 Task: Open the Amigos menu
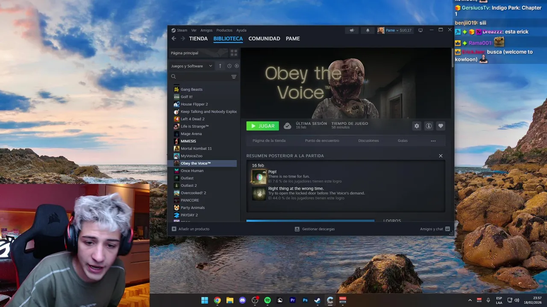coord(206,30)
